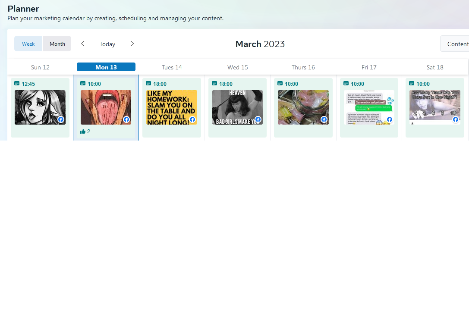Open the Friday 10:00 chat screenshot post
Image resolution: width=469 pixels, height=313 pixels.
[369, 107]
